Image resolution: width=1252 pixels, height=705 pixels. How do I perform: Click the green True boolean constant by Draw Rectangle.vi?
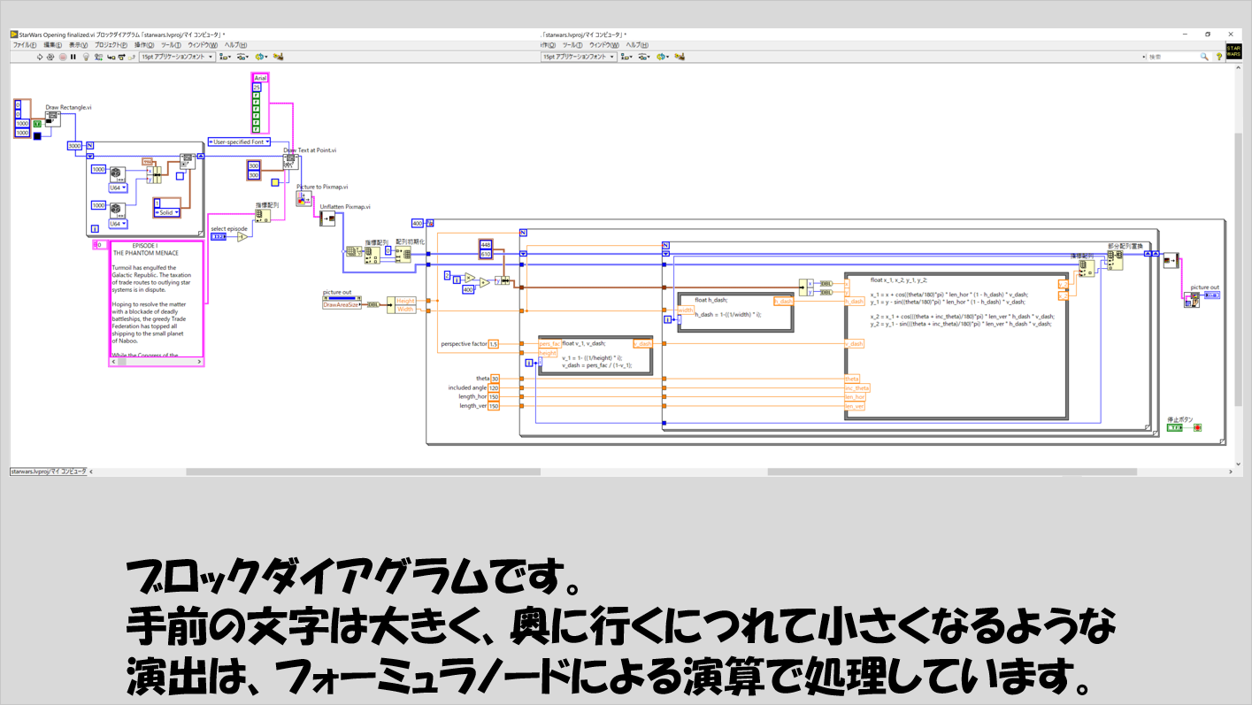(x=37, y=124)
